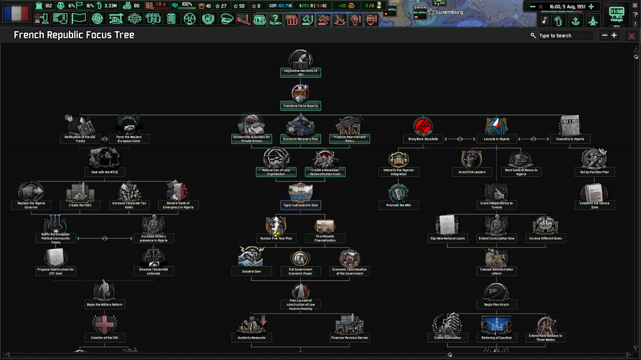This screenshot has height=360, width=641.
Task: Click the scroll-left arrow at bottom
Action: (x=6, y=355)
